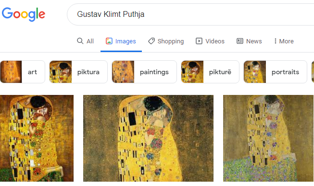
Task: Click the magnifier icon beside All
Action: click(x=80, y=41)
